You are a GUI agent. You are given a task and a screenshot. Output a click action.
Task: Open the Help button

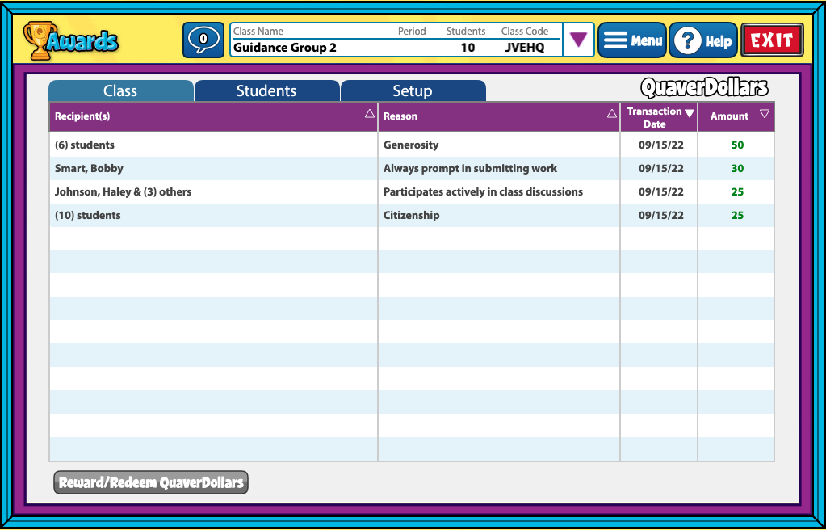[x=703, y=40]
